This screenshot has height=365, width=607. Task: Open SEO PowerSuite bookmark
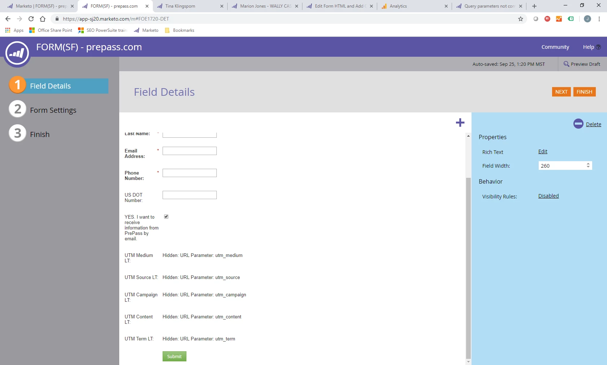[x=102, y=30]
